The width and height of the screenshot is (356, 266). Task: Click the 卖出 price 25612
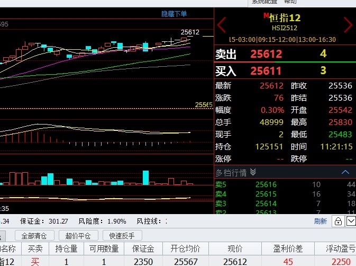[266, 54]
